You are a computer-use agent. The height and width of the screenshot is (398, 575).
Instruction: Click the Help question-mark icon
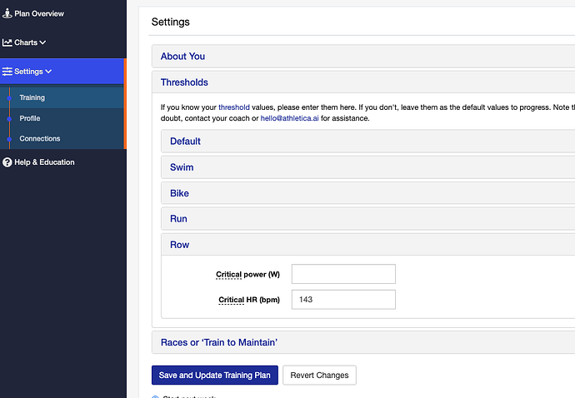[x=7, y=162]
